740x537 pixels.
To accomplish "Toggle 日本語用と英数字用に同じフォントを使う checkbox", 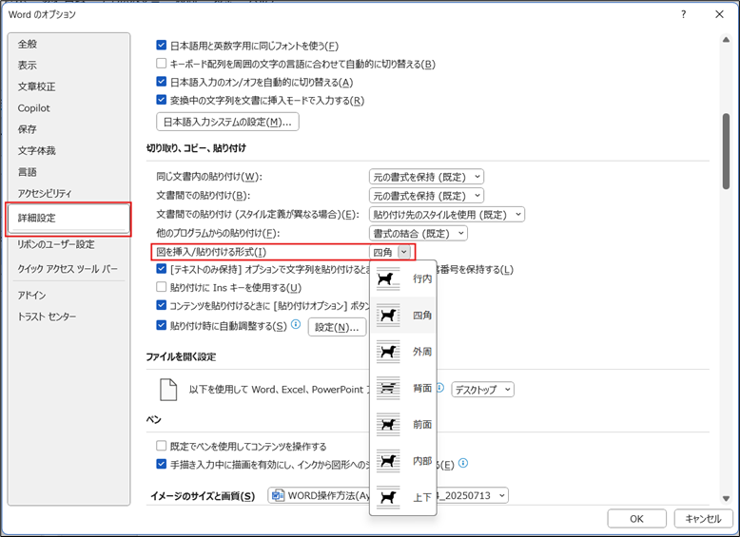I will click(162, 46).
